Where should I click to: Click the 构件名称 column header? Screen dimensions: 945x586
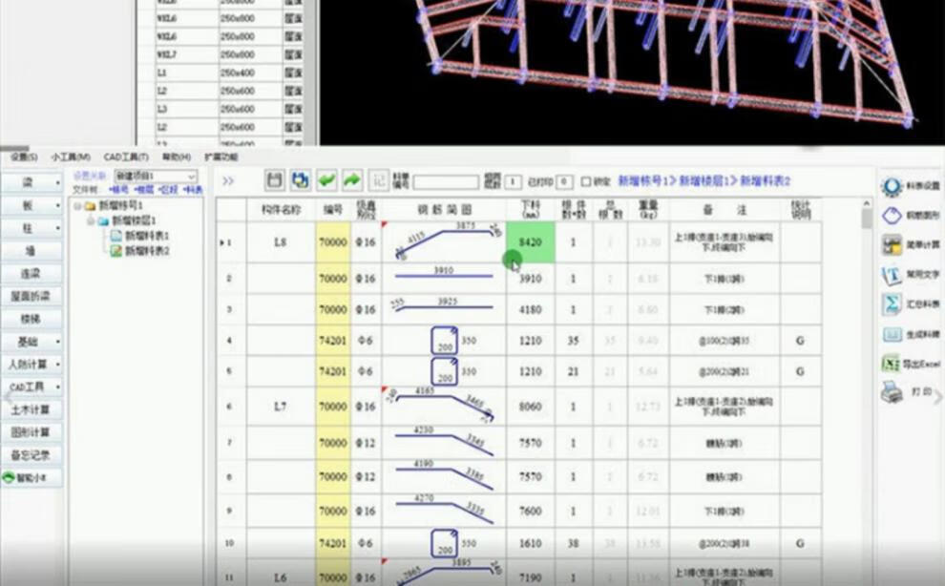tap(281, 210)
